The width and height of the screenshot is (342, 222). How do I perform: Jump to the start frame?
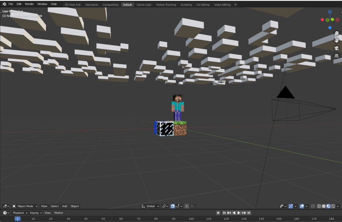point(224,213)
